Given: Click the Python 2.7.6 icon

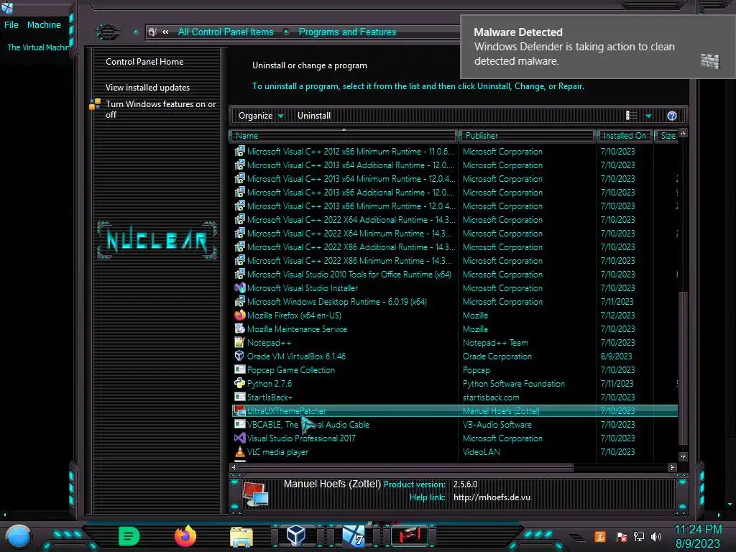Looking at the screenshot, I should (x=240, y=383).
